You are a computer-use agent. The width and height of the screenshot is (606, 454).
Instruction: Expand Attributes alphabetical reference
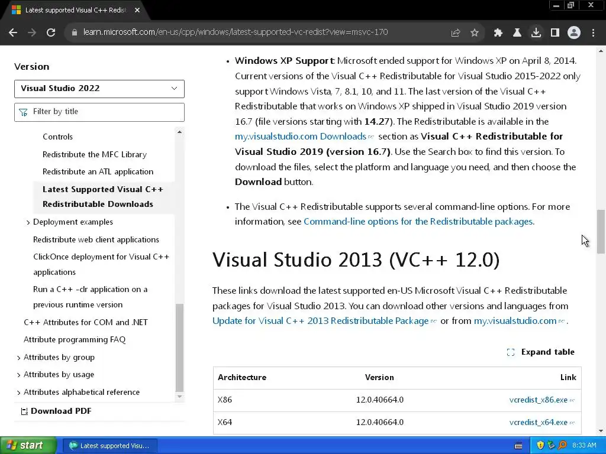click(x=18, y=393)
